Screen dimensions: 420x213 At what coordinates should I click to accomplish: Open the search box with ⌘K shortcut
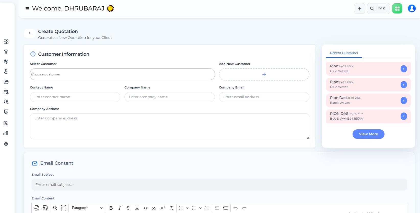(x=378, y=8)
